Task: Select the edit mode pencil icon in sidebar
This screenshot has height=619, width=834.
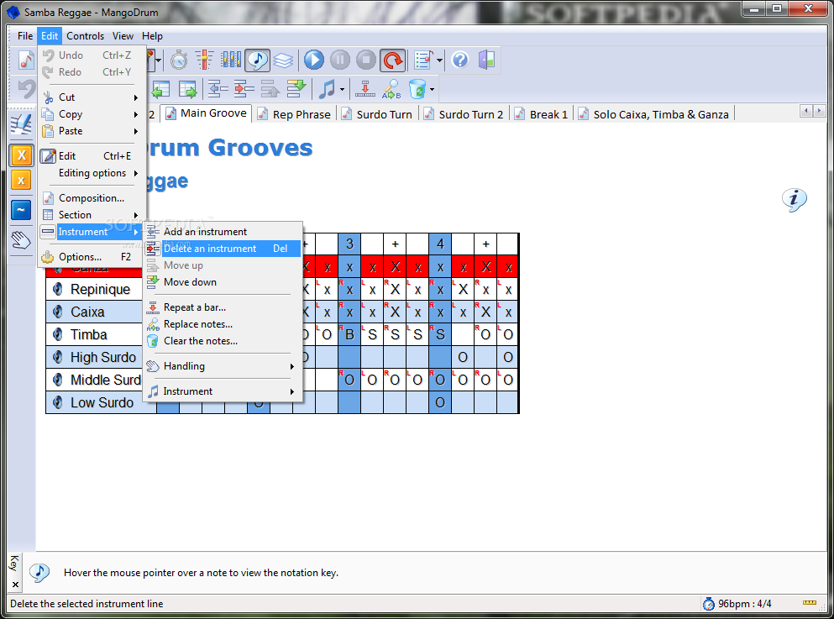Action: pos(21,124)
